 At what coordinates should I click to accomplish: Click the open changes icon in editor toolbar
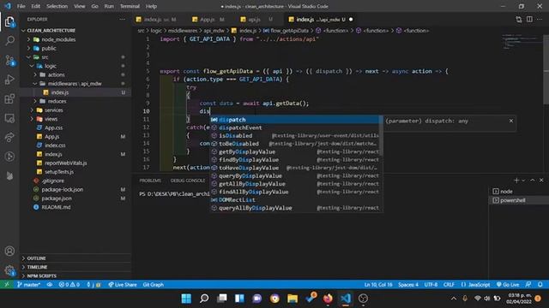click(x=518, y=20)
